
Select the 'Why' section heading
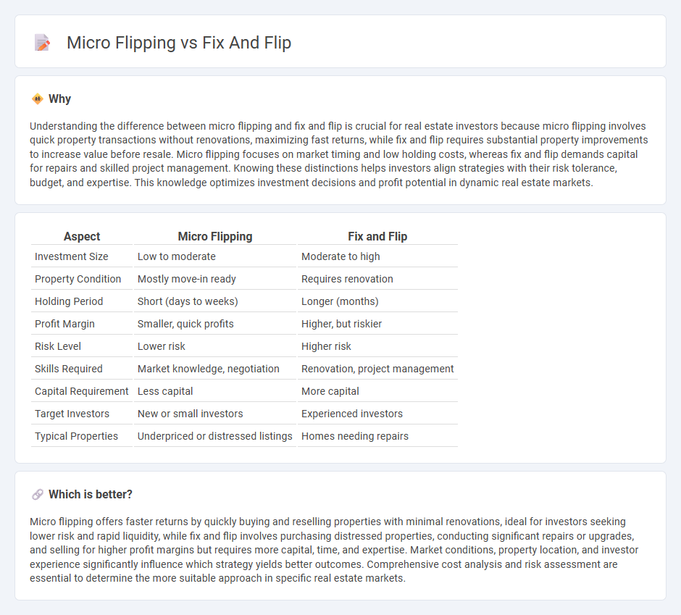pyautogui.click(x=59, y=99)
